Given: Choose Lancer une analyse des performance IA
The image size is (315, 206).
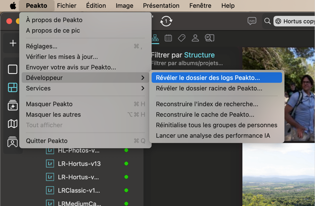Looking at the screenshot, I should tap(217, 136).
